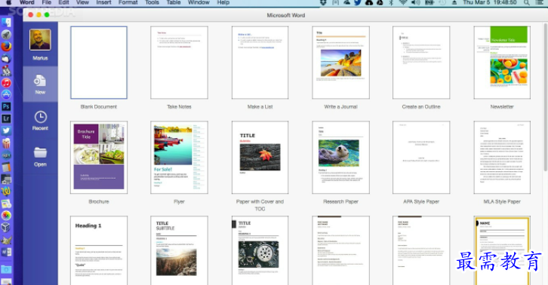Viewport: 548px width, 285px height.
Task: Open the Word application menu
Action: (x=27, y=2)
